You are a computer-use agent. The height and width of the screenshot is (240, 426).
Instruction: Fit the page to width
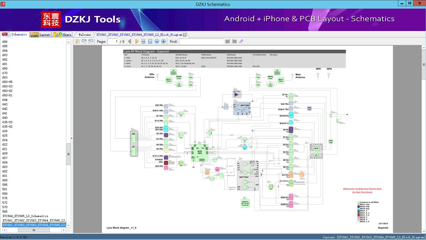pos(143,41)
